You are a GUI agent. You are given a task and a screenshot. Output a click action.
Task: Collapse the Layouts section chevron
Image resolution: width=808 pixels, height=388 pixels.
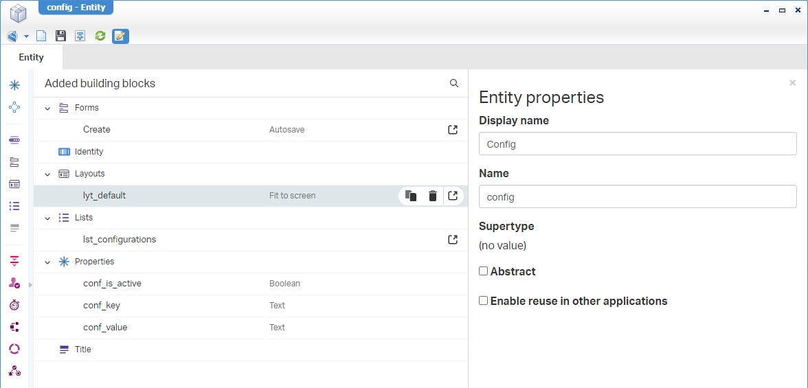(47, 174)
